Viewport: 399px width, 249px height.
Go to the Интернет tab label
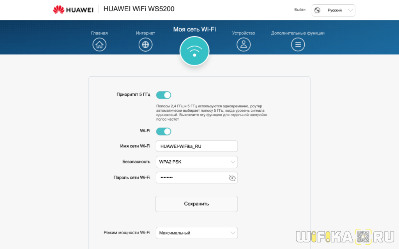[145, 33]
